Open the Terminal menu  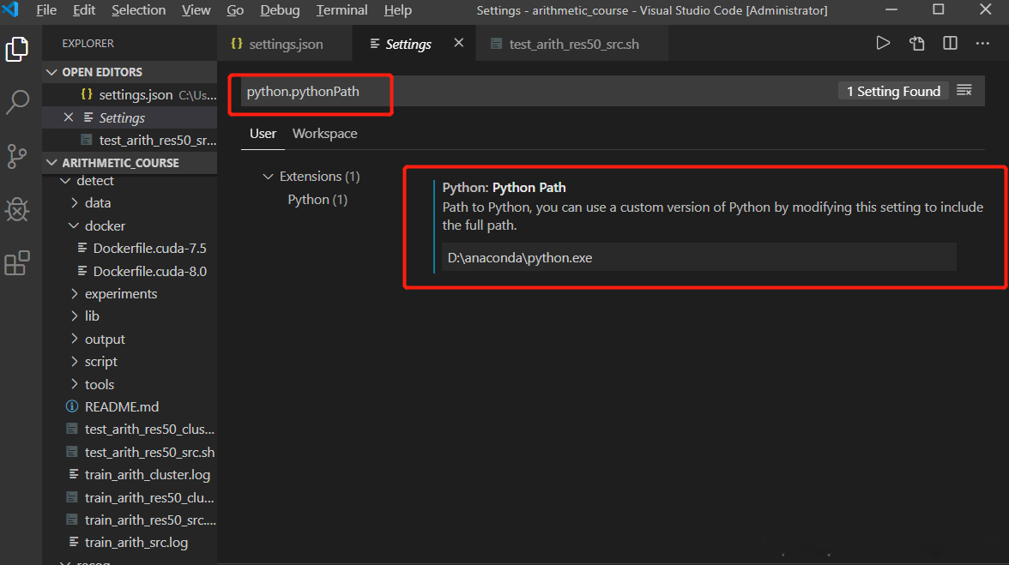pos(341,10)
